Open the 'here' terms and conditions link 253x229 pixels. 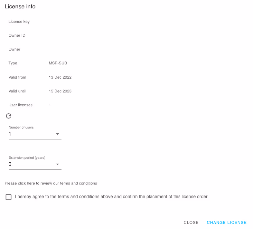pos(31,183)
